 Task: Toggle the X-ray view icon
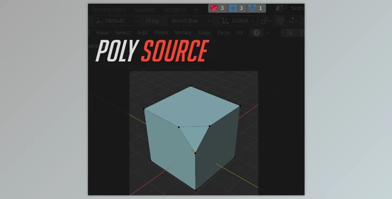click(x=290, y=33)
